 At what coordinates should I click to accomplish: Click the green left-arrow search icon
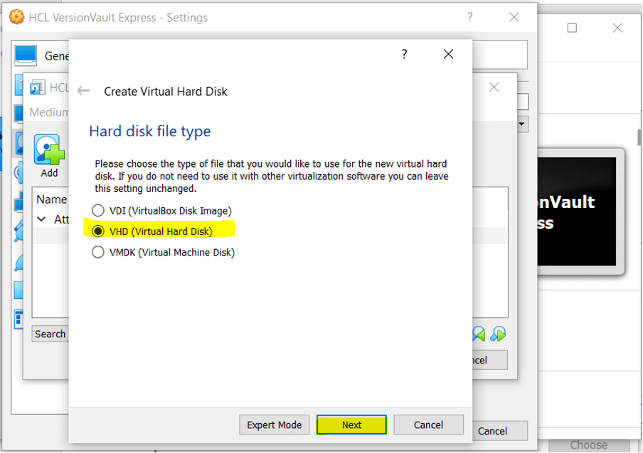pos(479,334)
